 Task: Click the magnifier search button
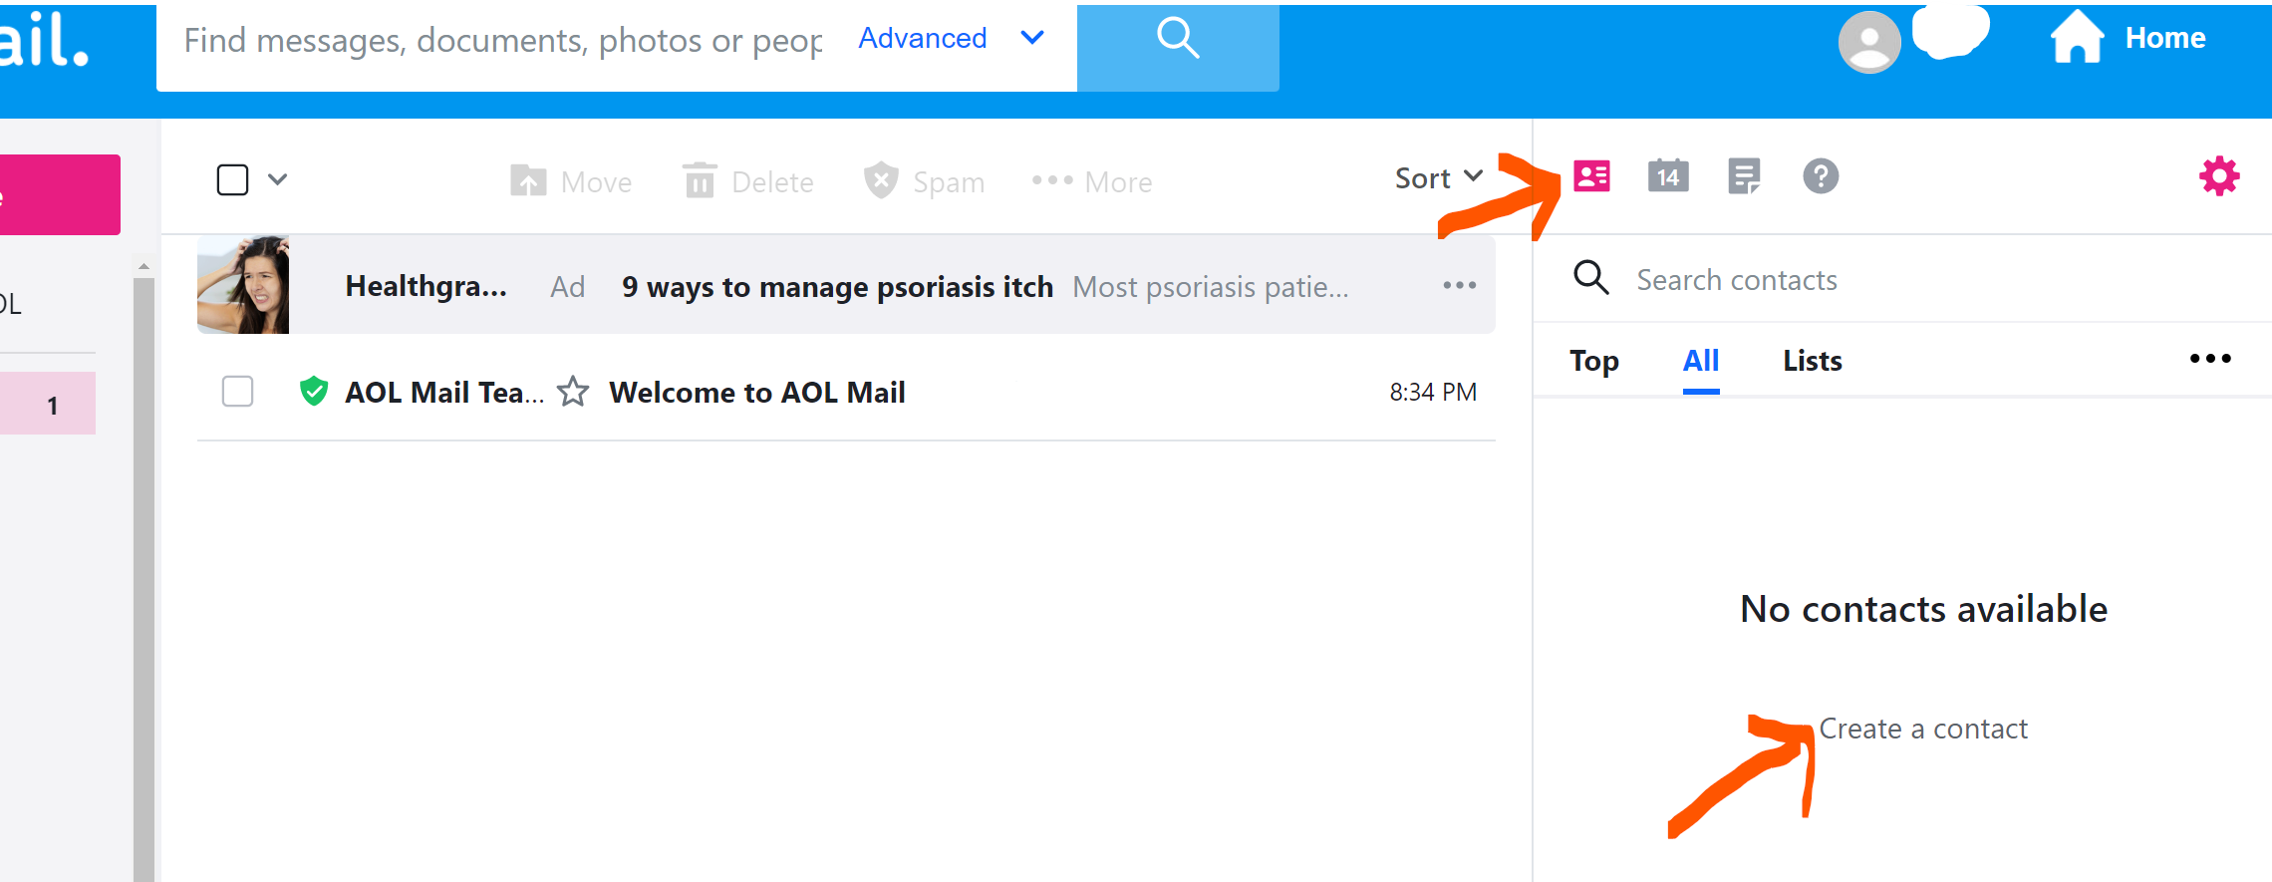[x=1177, y=41]
